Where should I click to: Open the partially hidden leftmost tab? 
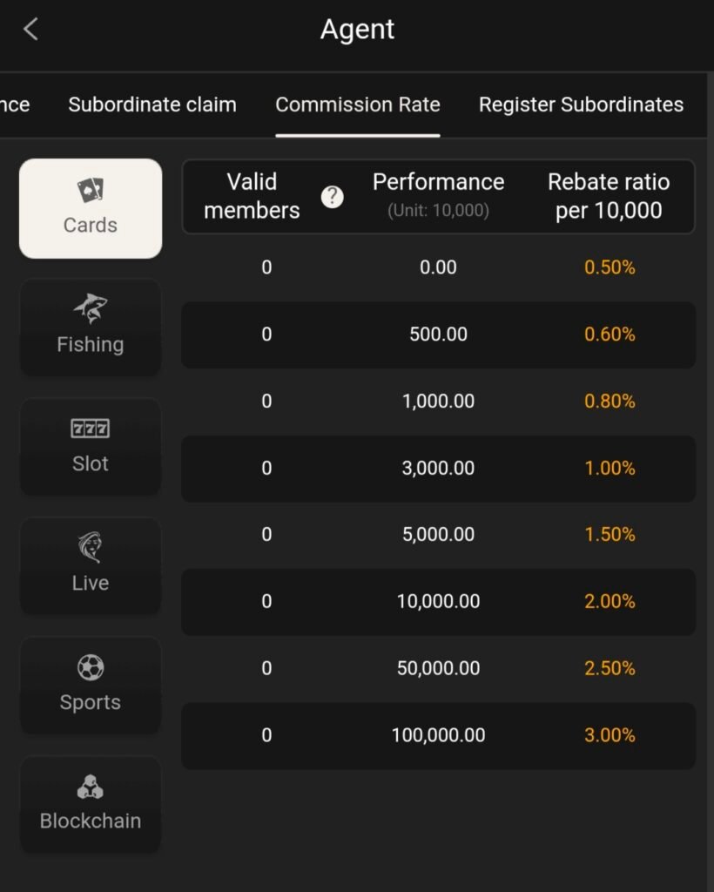[15, 105]
